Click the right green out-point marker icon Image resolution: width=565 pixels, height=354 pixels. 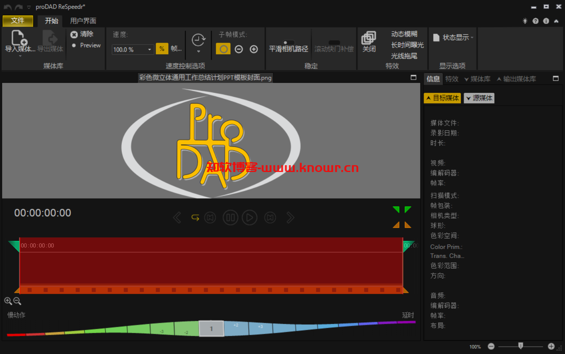408,210
